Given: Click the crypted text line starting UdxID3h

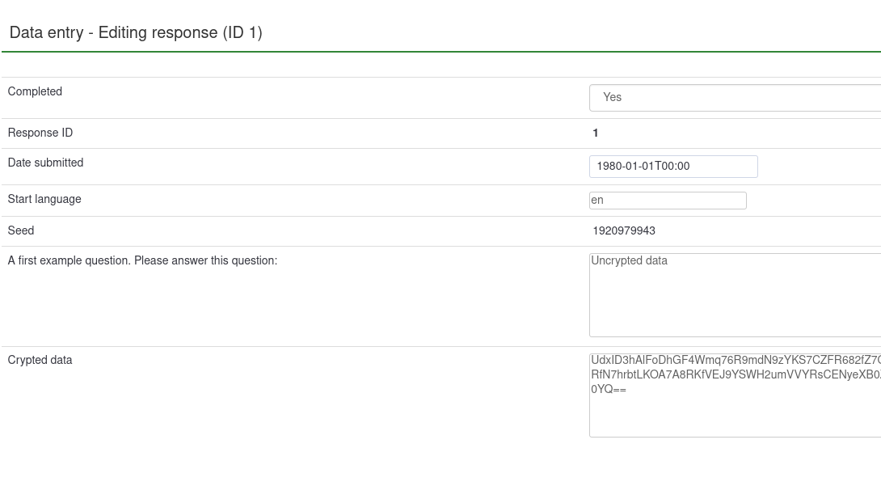Looking at the screenshot, I should point(734,361).
